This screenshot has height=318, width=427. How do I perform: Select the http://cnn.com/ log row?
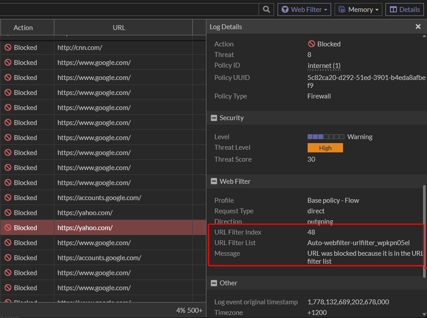[103, 47]
